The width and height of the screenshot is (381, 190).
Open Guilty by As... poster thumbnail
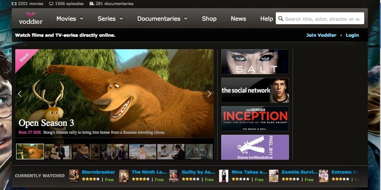(174, 176)
